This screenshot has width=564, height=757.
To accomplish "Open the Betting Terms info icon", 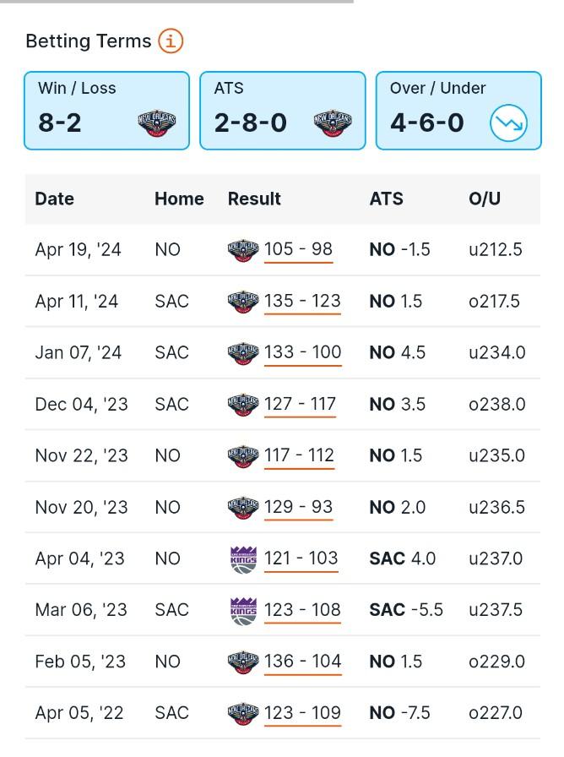I will [x=171, y=41].
